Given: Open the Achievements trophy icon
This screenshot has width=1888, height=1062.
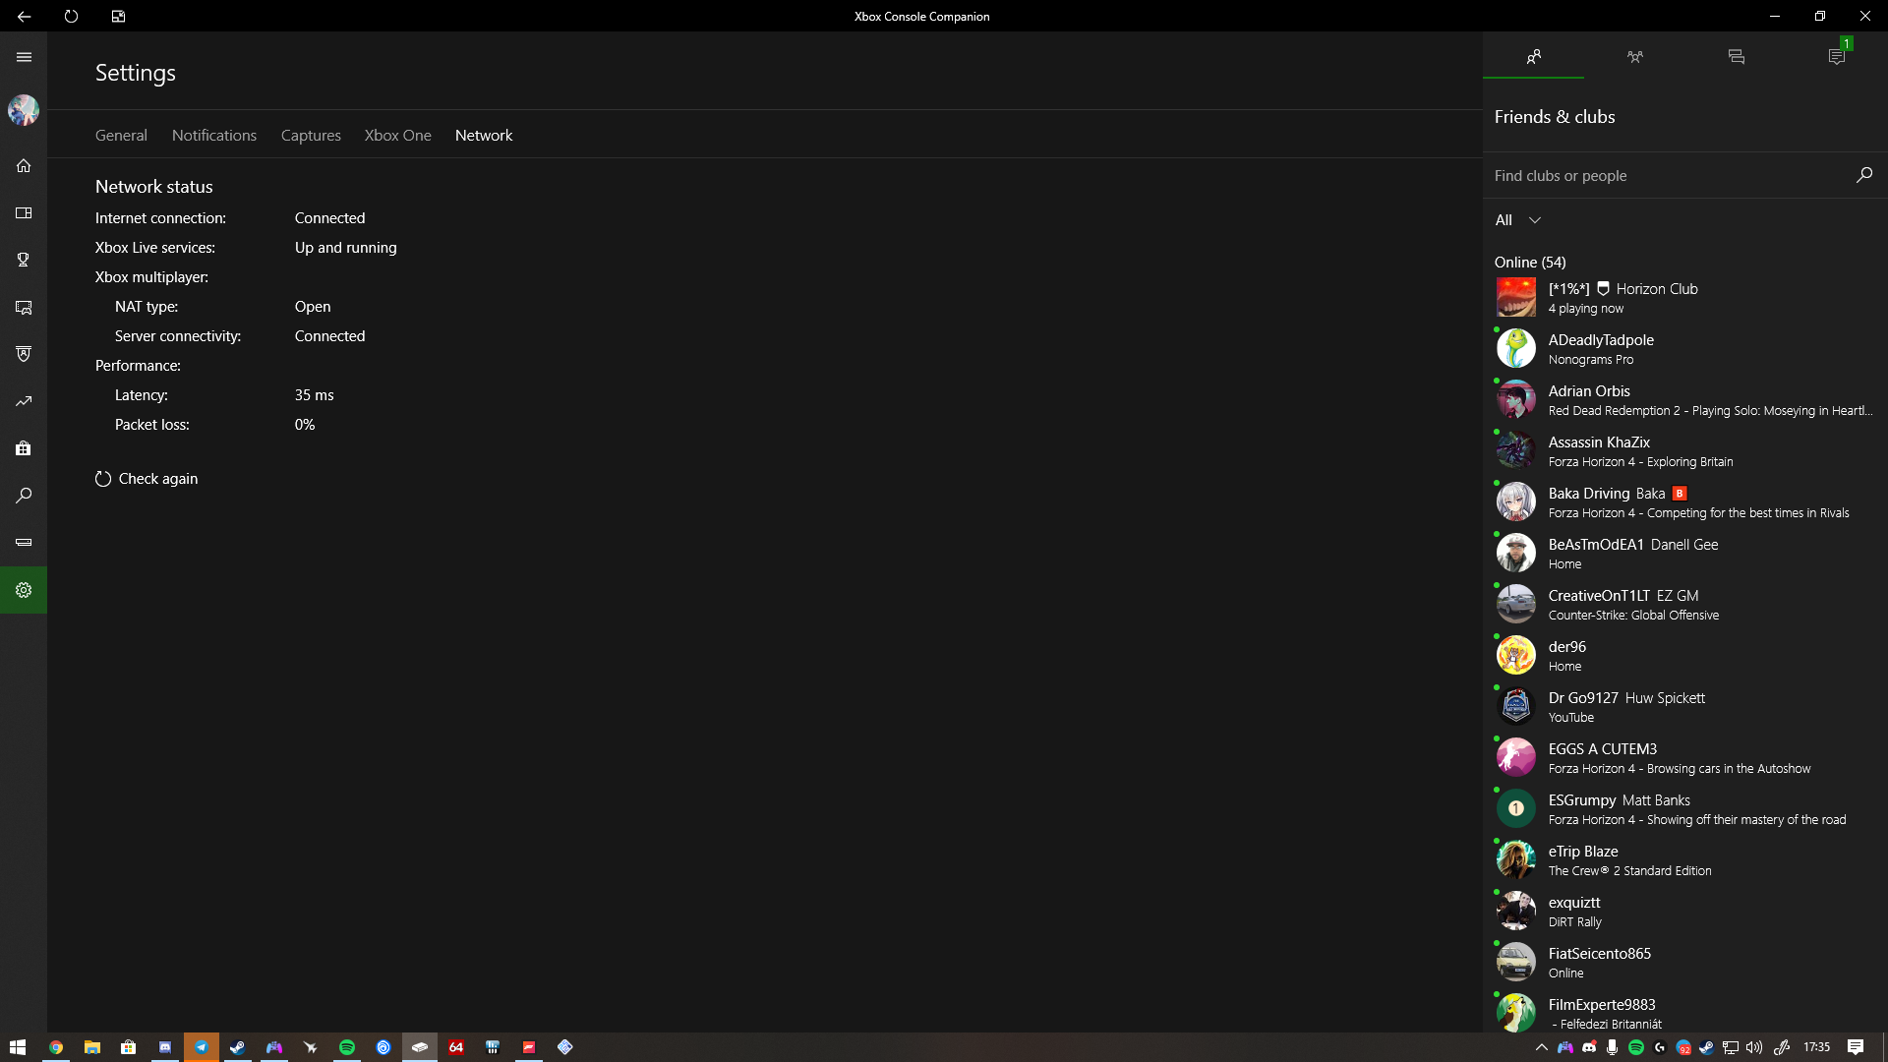Looking at the screenshot, I should (24, 260).
